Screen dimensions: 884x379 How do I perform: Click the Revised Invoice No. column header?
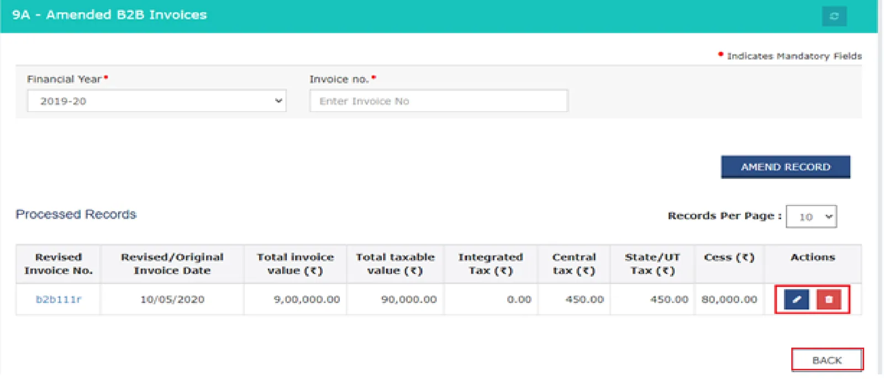[x=59, y=264]
